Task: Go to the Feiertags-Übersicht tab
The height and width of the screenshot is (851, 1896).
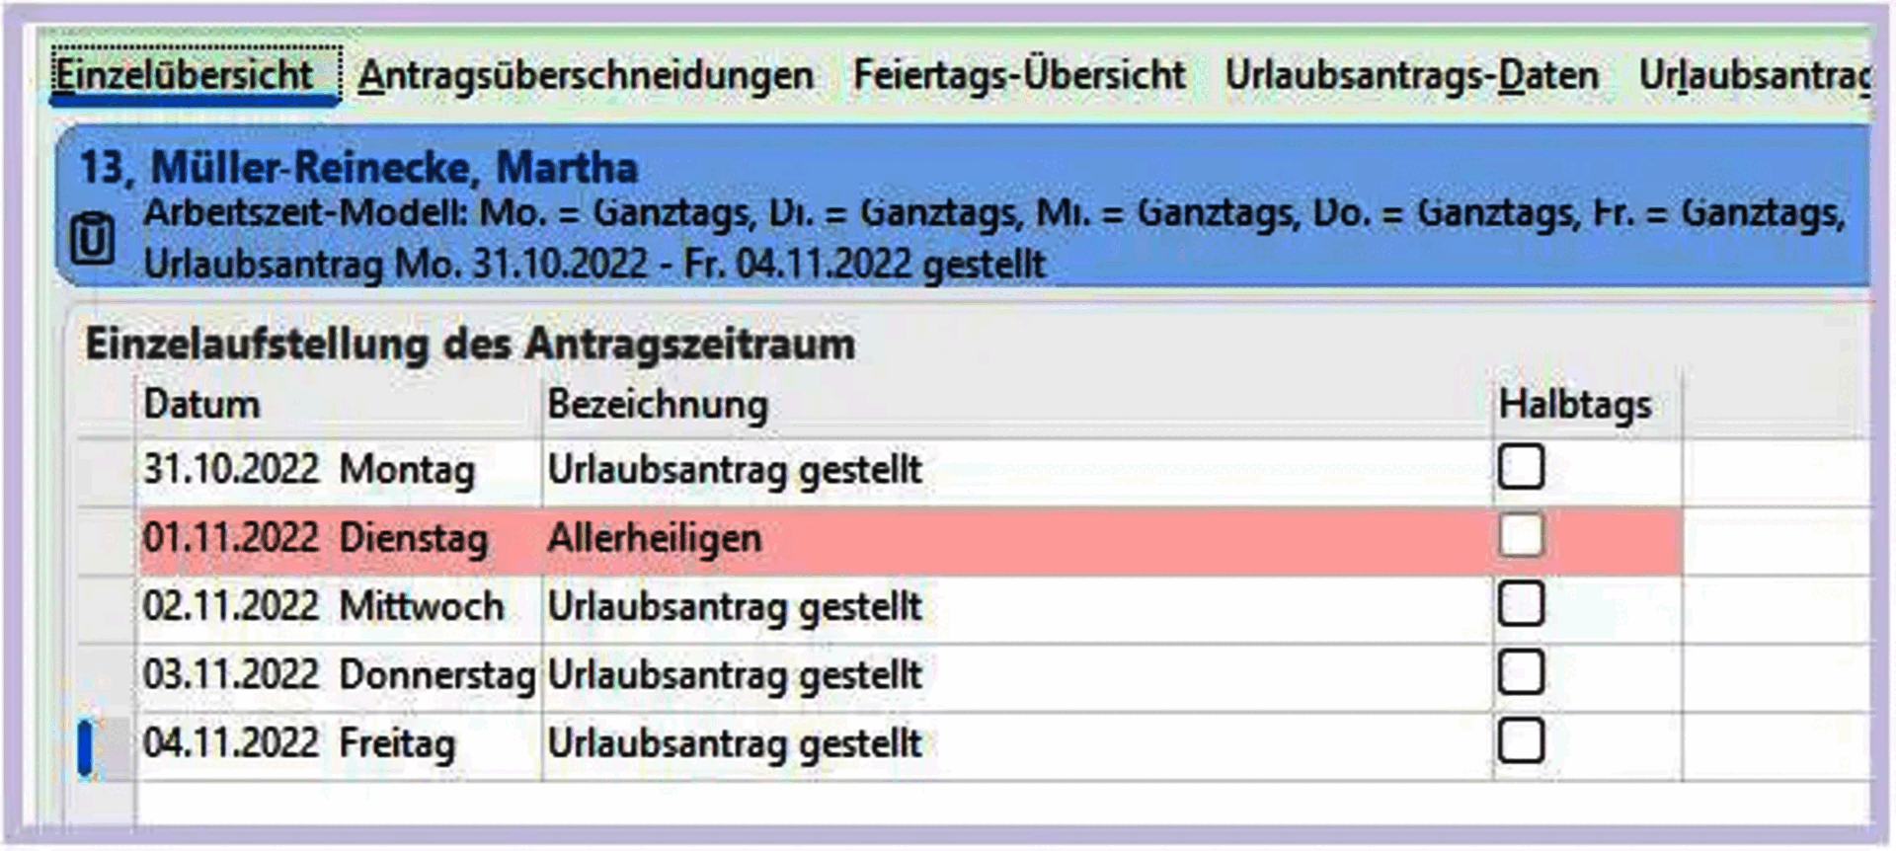Action: pyautogui.click(x=1019, y=75)
